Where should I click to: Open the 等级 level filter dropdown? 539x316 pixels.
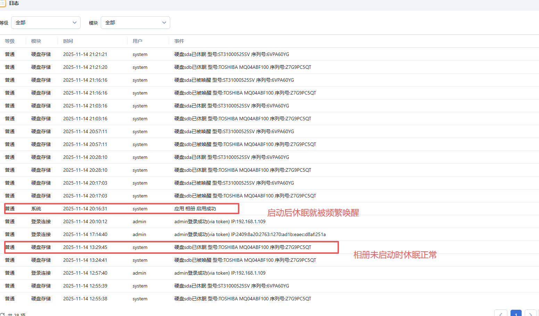point(46,23)
